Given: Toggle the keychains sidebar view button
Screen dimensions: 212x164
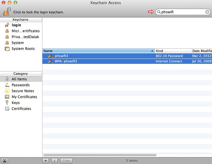Looking at the screenshot, I should point(5,161).
